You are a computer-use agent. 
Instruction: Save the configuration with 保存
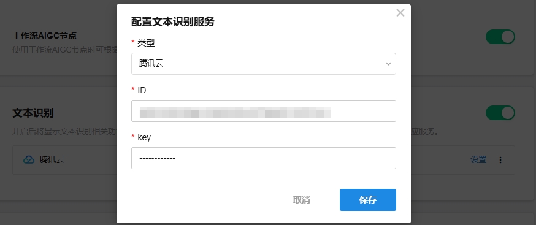[368, 200]
